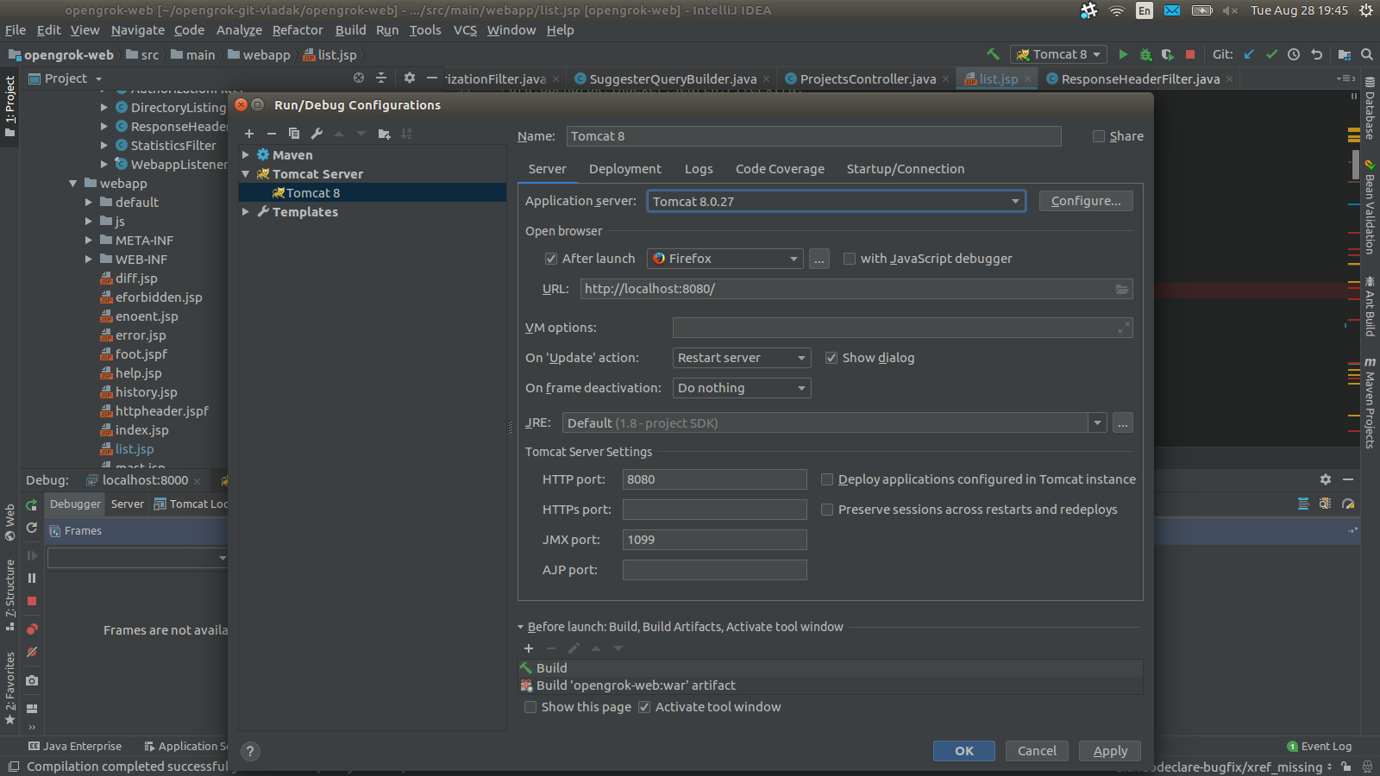The image size is (1380, 776).
Task: Click the HTTP port field
Action: [x=714, y=479]
